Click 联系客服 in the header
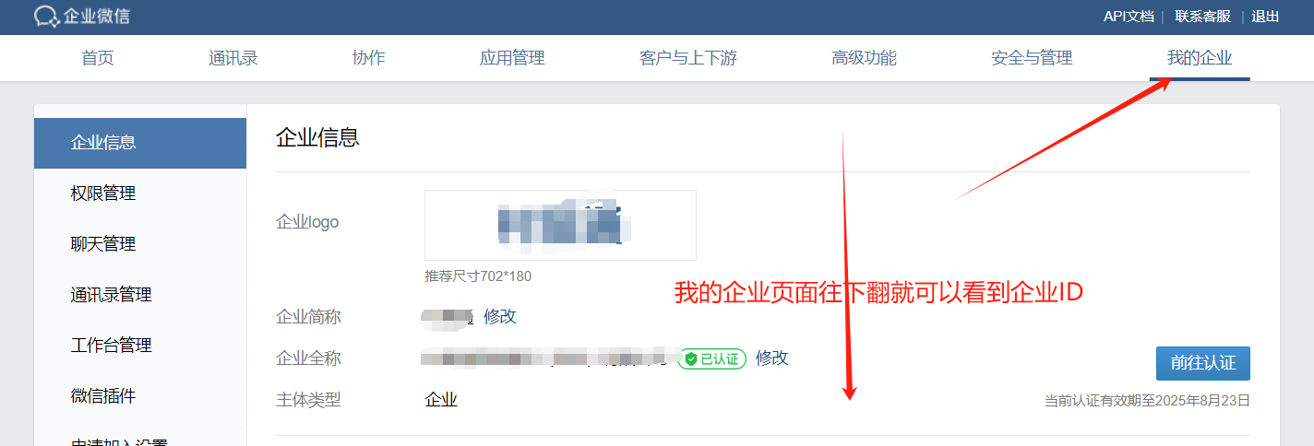 1202,17
